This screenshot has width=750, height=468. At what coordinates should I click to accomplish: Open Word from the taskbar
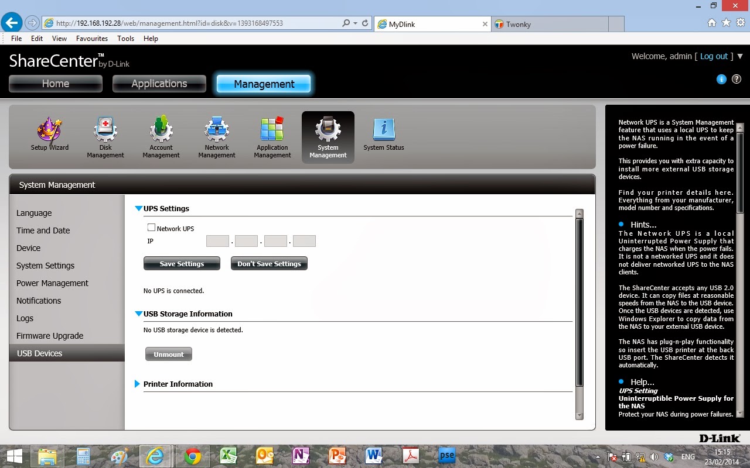tap(374, 456)
